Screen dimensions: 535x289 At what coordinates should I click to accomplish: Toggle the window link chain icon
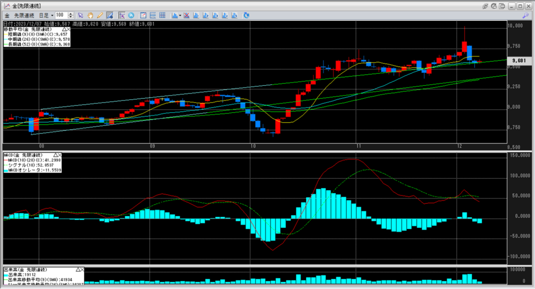[x=485, y=6]
